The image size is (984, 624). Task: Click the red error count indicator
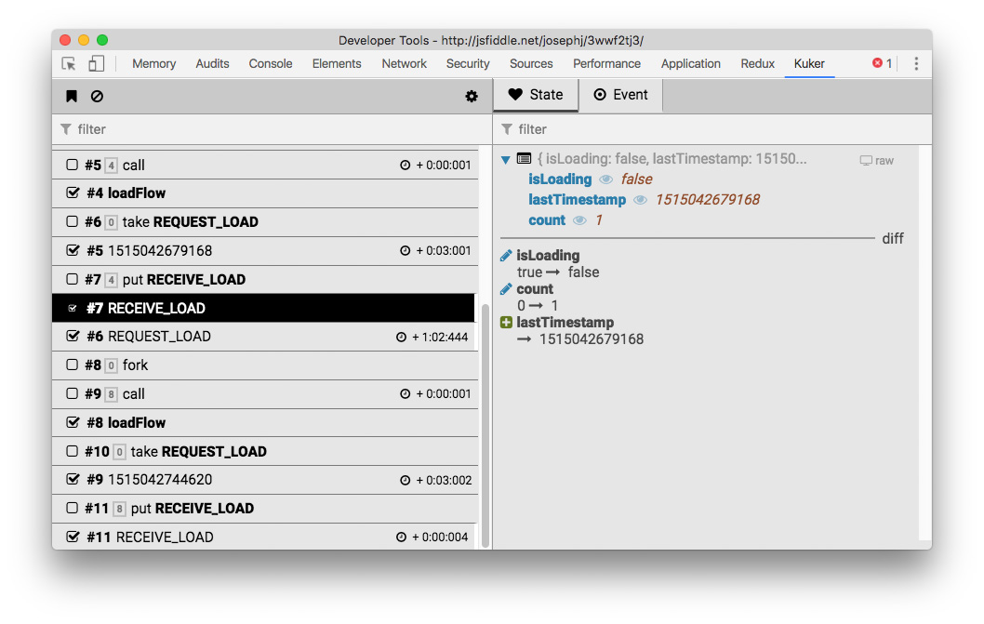[883, 63]
